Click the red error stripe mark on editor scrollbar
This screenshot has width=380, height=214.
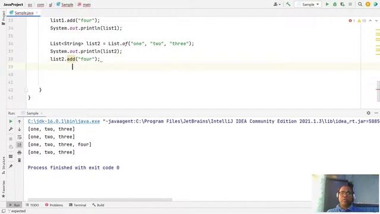378,89
